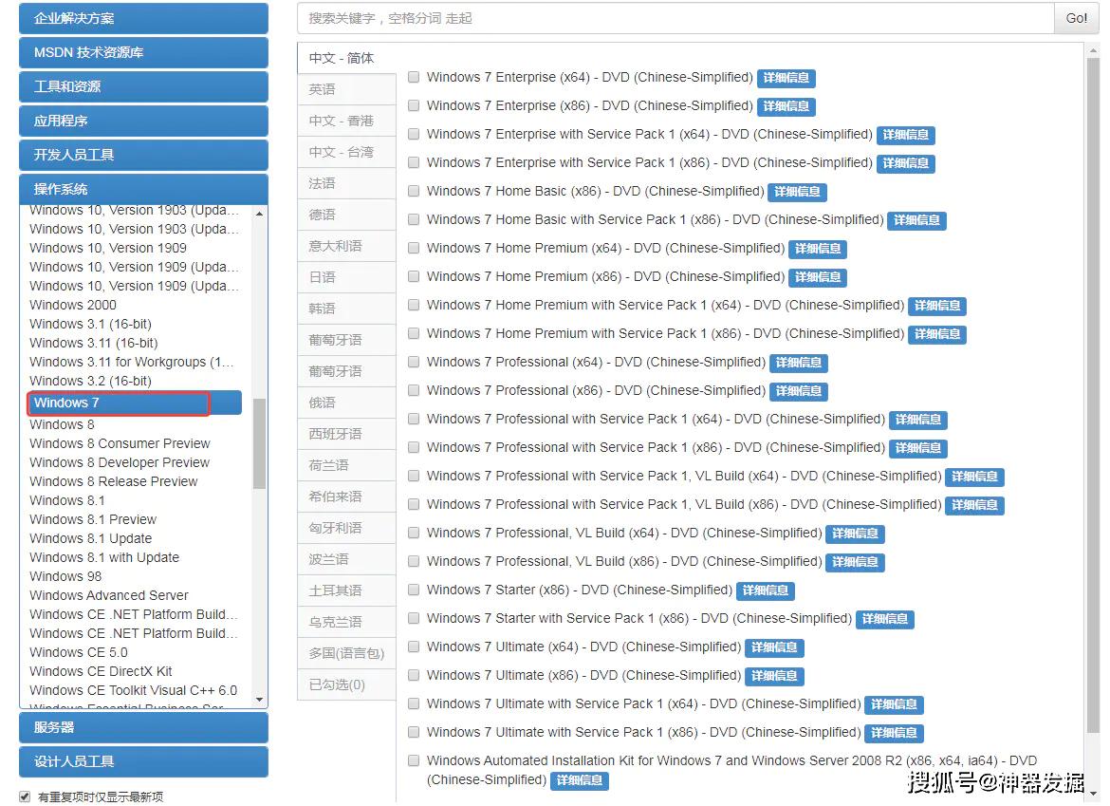Click the OS list scrollbar thumb
Viewport: 1110px width, 806px height.
(260, 443)
